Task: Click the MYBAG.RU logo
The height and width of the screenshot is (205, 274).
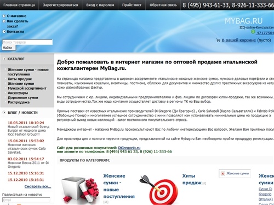Action: [243, 21]
